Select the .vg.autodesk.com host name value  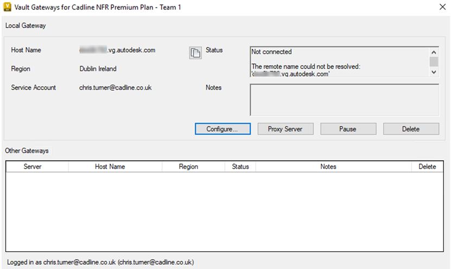(117, 50)
